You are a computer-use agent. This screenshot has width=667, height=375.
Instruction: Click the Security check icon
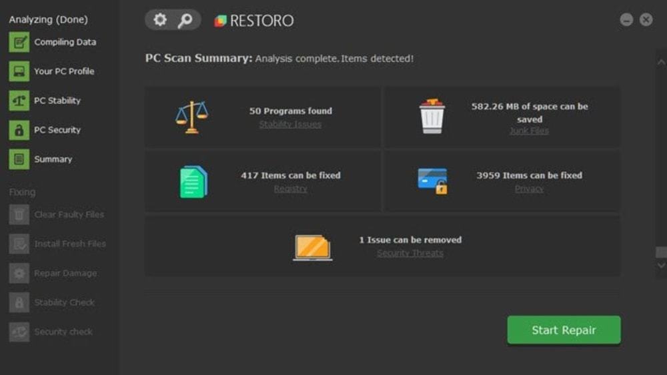(19, 332)
